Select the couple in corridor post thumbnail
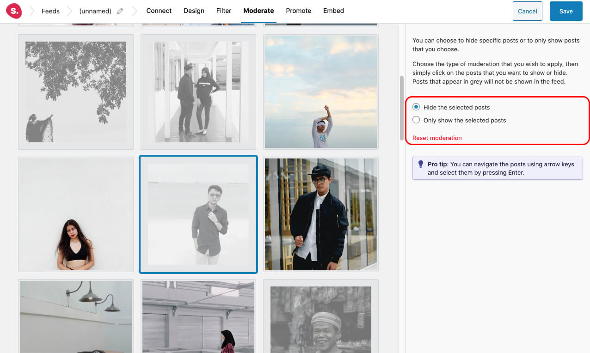590x353 pixels. coord(198,92)
